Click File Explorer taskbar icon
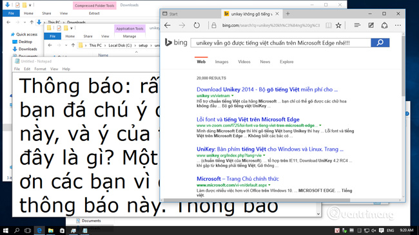This screenshot has height=235, width=419. point(50,230)
